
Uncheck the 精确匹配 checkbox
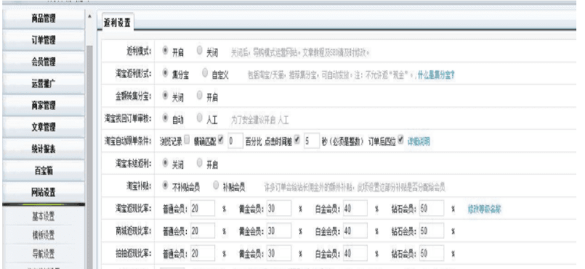coord(220,141)
